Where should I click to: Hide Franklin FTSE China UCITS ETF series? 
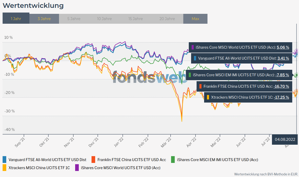(x=132, y=160)
